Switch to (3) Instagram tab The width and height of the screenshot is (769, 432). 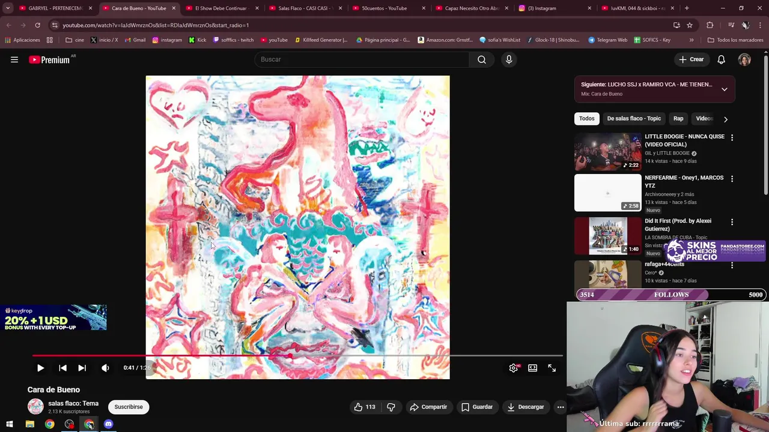[x=555, y=8]
